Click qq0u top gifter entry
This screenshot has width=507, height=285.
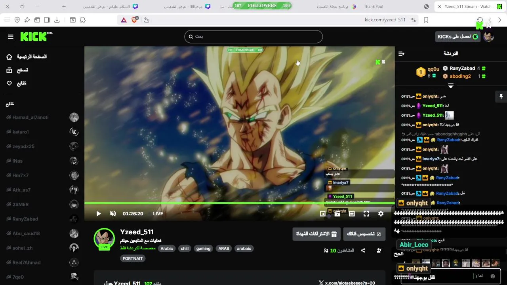(x=428, y=72)
